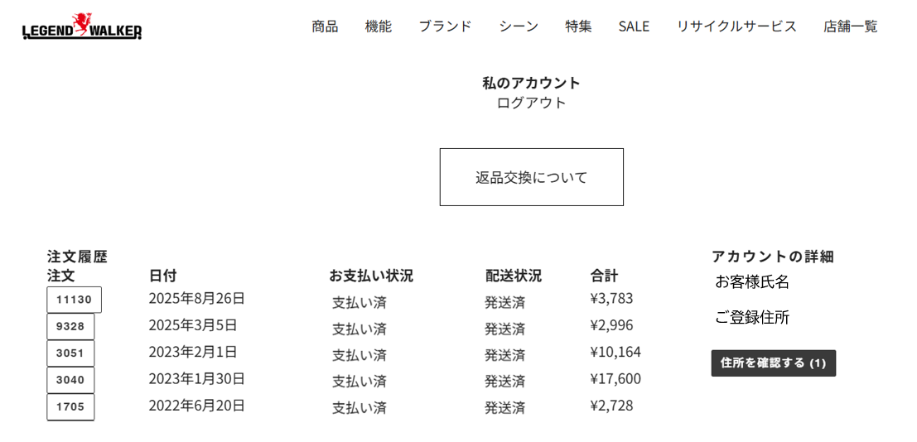Click the Legend Walker logo
Viewport: 917px width, 442px height.
(82, 27)
